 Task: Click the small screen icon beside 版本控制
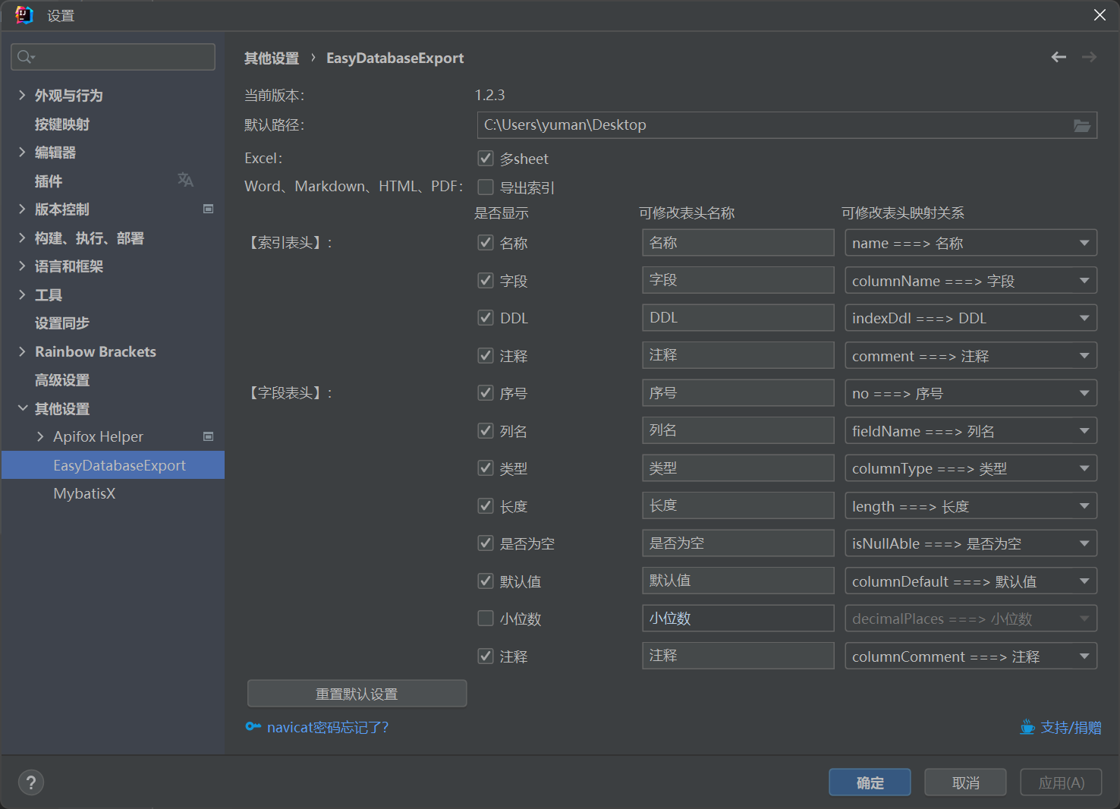point(208,209)
